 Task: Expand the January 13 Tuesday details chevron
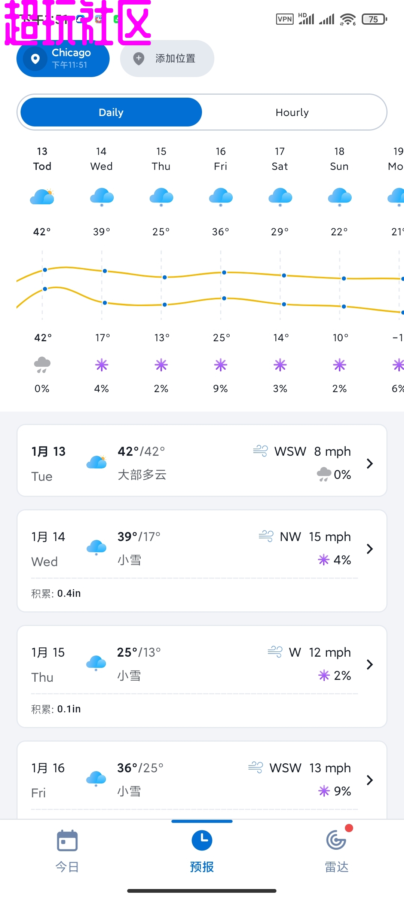pos(370,464)
